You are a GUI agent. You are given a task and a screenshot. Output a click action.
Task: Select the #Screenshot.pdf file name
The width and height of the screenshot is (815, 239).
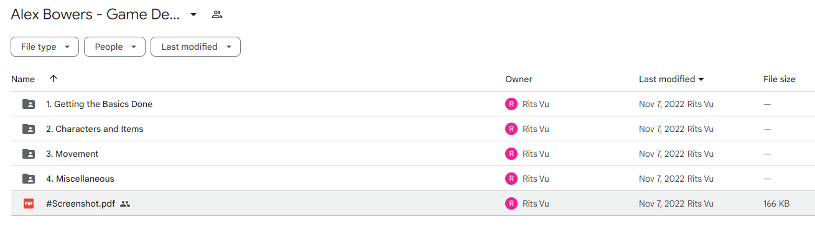80,204
